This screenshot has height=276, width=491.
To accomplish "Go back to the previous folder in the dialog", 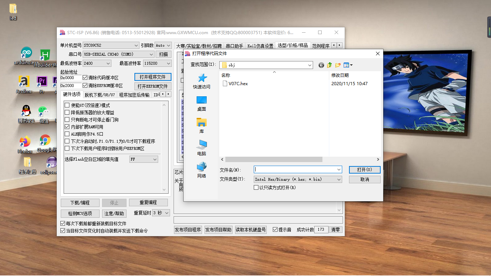I will [321, 65].
